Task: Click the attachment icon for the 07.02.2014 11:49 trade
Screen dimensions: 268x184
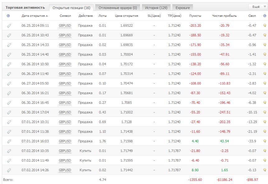Action: (9, 161)
